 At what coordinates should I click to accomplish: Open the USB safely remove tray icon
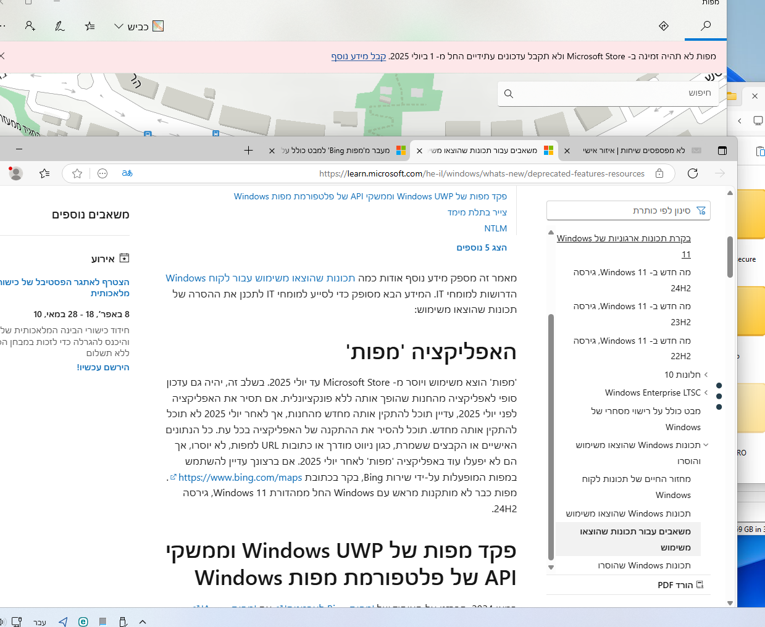tap(123, 621)
